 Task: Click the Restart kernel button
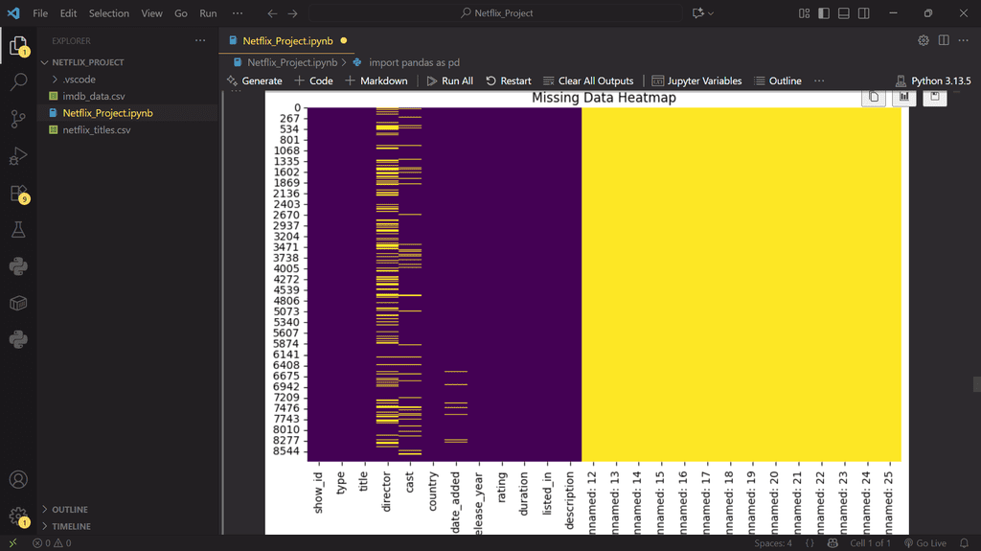508,80
